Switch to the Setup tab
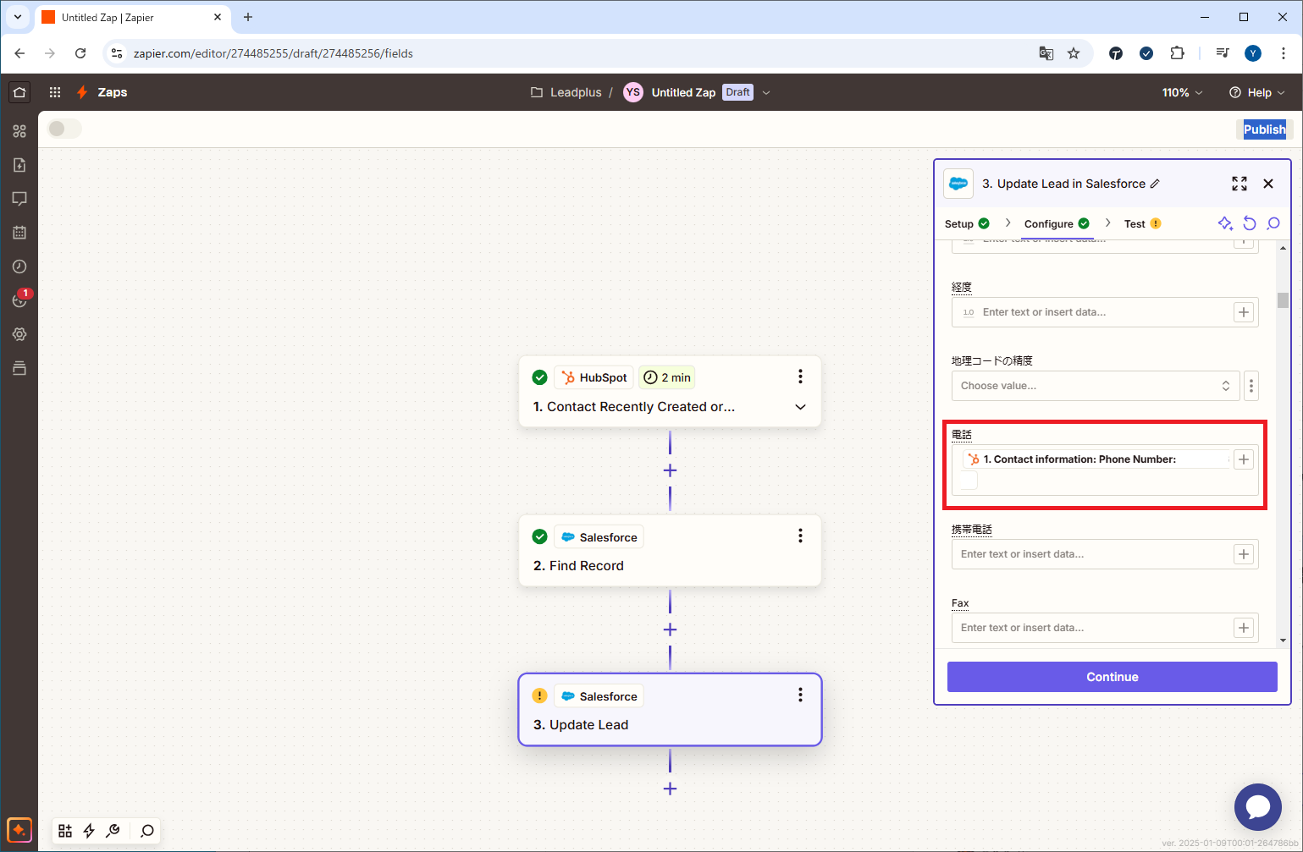1303x852 pixels. pos(967,224)
